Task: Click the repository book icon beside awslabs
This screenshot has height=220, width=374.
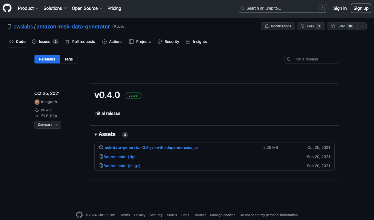Action: click(9, 26)
